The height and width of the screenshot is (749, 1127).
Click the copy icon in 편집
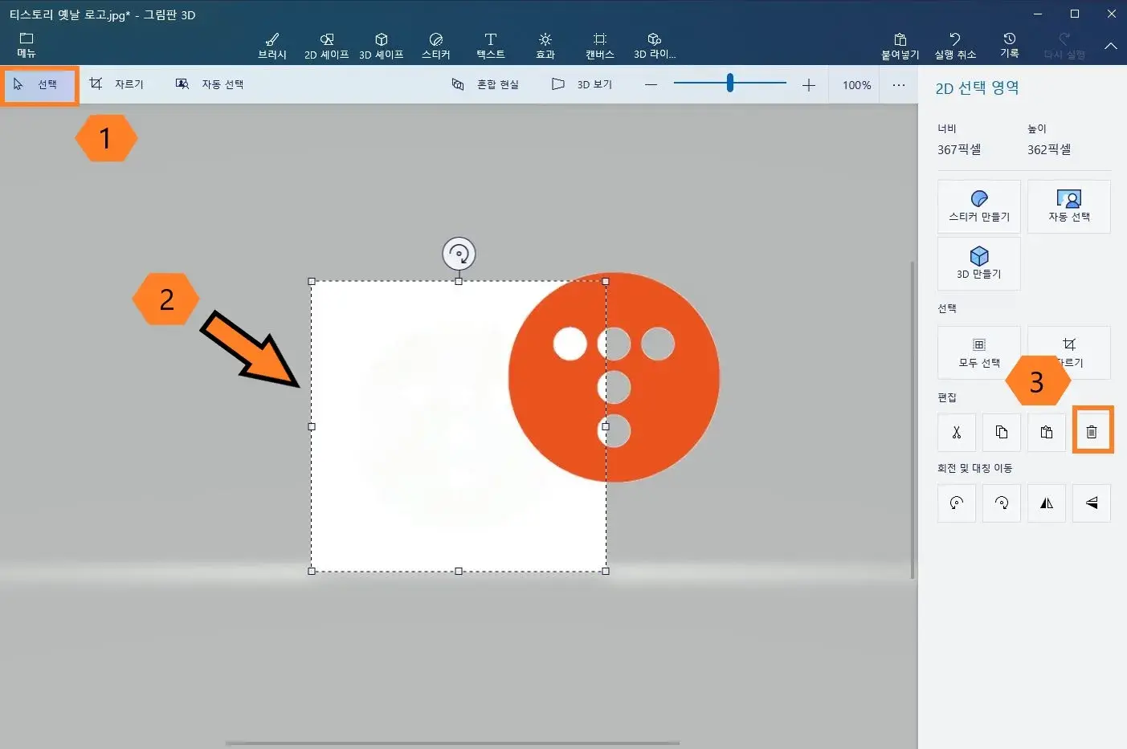coord(1002,433)
